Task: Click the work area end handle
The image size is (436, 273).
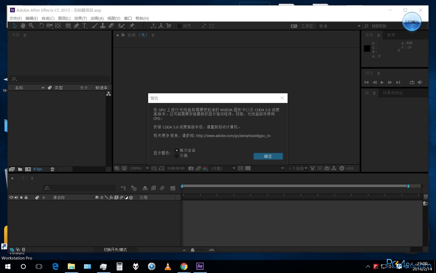Action: (408, 186)
